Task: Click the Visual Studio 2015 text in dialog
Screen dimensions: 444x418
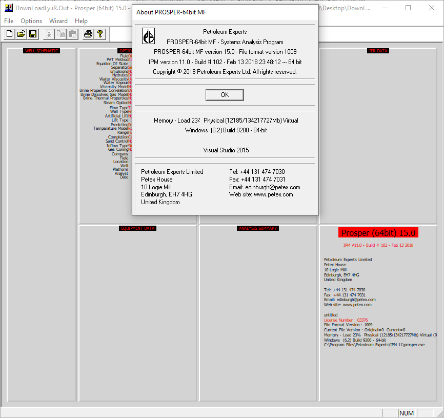Action: pos(226,150)
